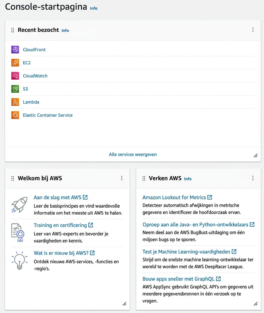The width and height of the screenshot is (264, 313).
Task: Open Alle services weergeven
Action: pos(133,154)
